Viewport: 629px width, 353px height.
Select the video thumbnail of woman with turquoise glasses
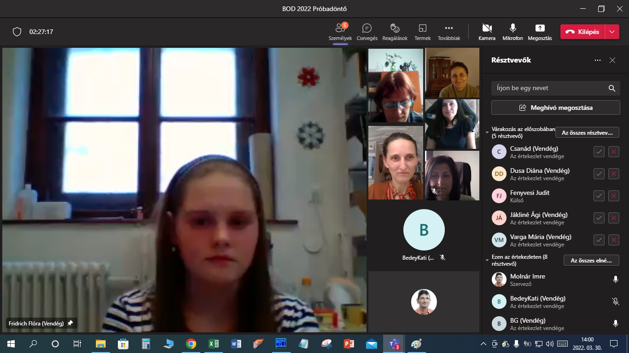[x=396, y=85]
